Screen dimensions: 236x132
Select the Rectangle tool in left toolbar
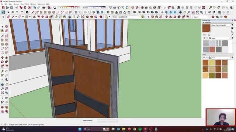(x=2, y=40)
